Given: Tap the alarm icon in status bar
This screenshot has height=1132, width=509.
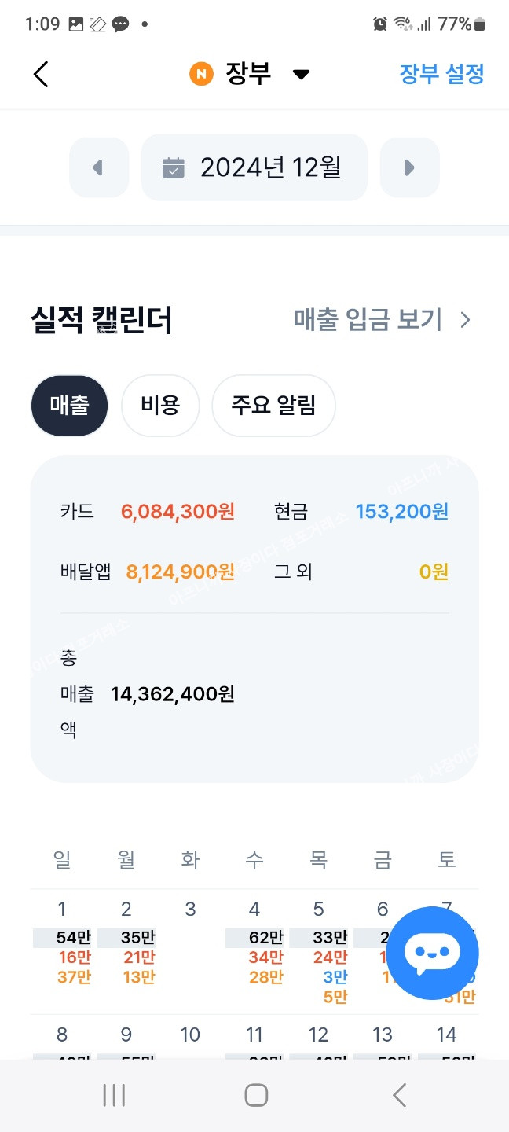Looking at the screenshot, I should (380, 24).
